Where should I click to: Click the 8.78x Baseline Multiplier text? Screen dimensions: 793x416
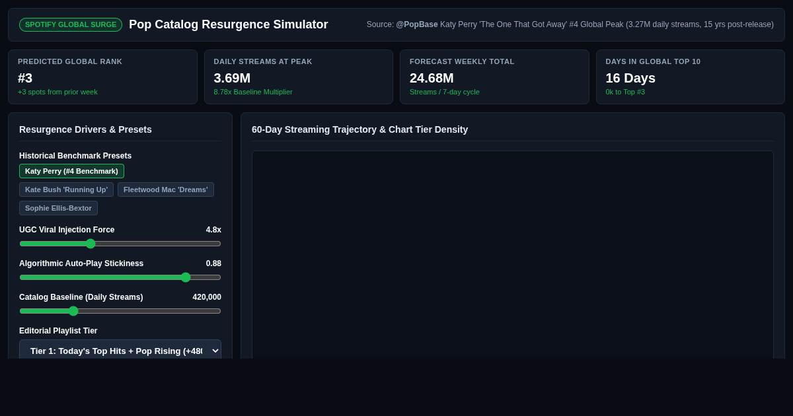point(253,92)
